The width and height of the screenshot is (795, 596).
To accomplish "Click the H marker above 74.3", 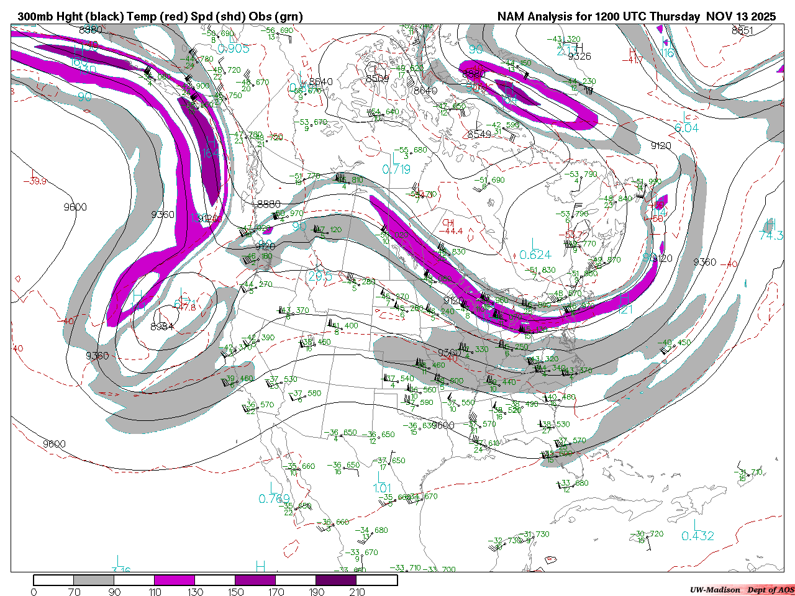I will click(x=771, y=223).
